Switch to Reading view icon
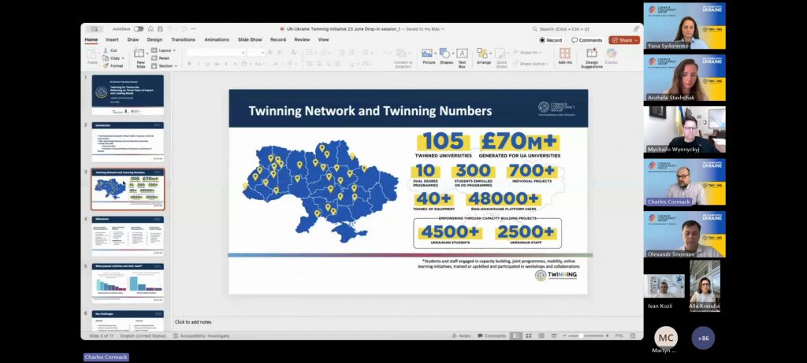Viewport: 807px width, 363px height. click(x=541, y=335)
